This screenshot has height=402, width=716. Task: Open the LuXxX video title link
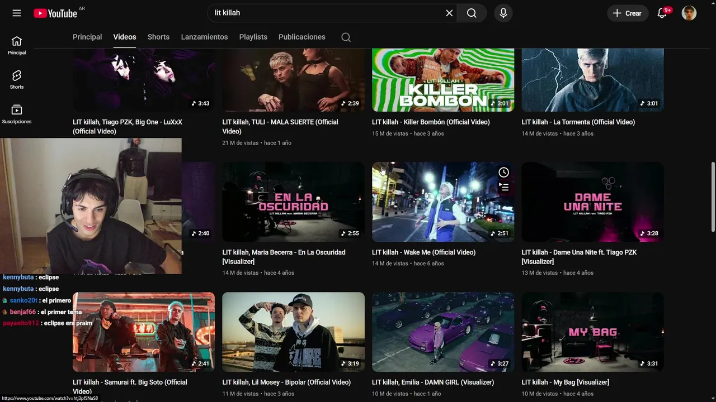coord(128,127)
